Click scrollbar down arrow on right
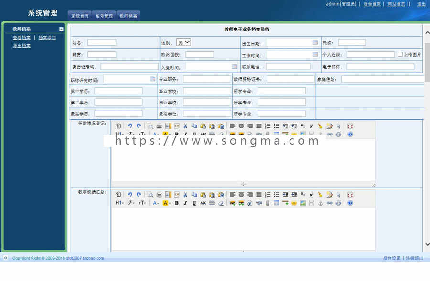Image resolution: width=430 pixels, height=281 pixels. (x=427, y=244)
